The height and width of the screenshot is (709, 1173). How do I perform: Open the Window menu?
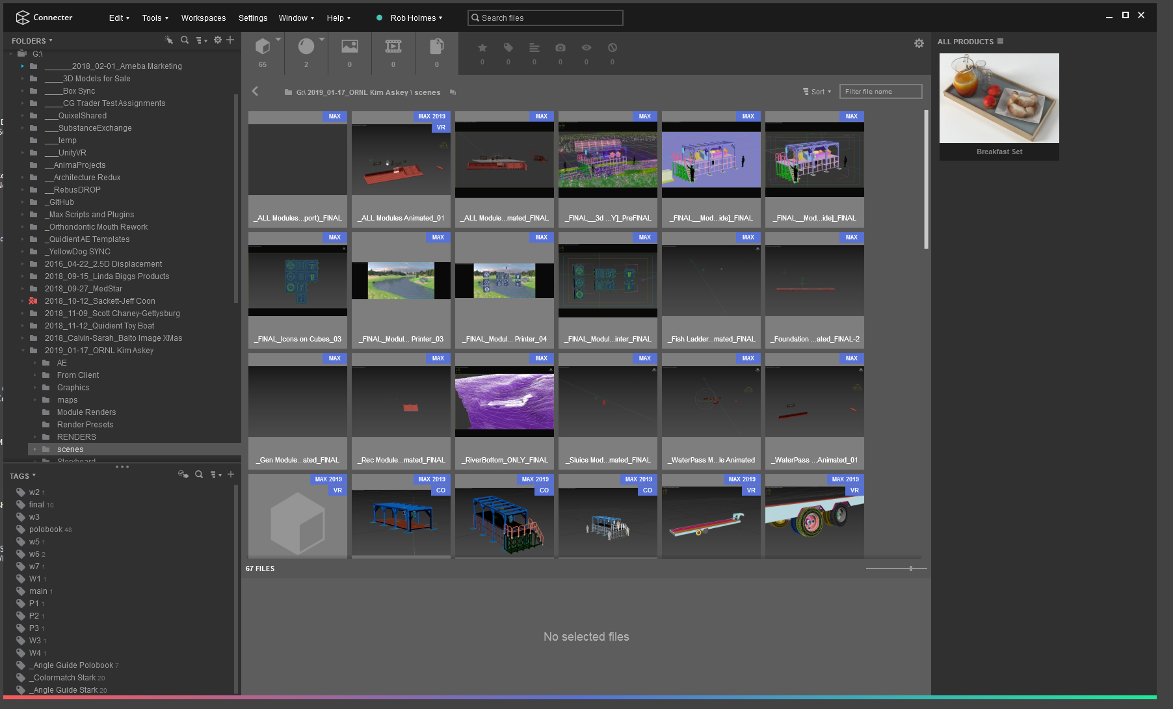297,18
